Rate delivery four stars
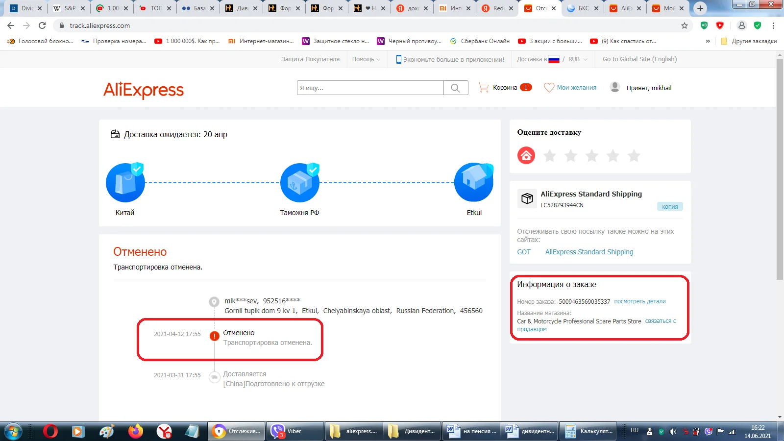This screenshot has height=441, width=784. click(x=613, y=156)
